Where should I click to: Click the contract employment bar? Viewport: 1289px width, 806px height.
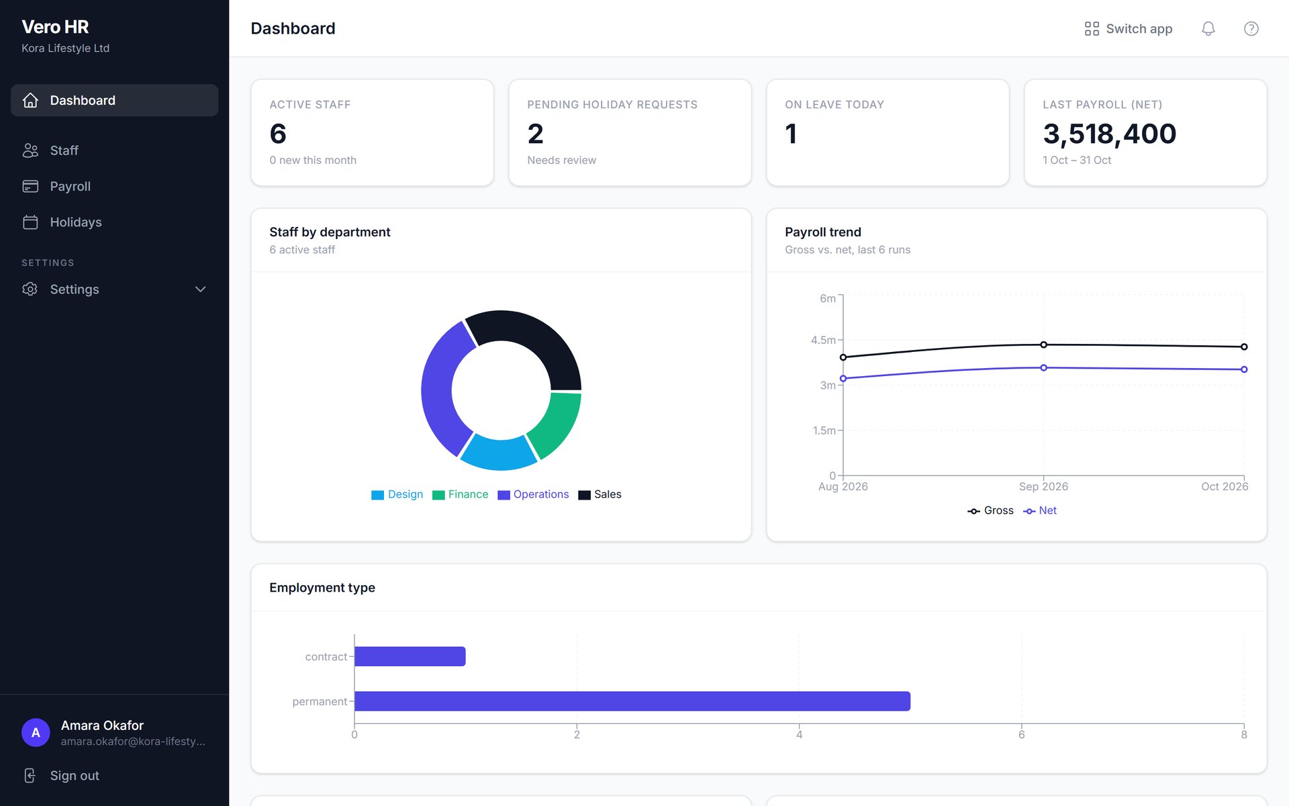coord(410,656)
